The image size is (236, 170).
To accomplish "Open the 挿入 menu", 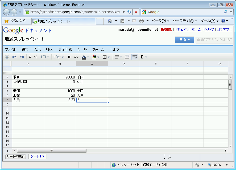I will (49, 49).
